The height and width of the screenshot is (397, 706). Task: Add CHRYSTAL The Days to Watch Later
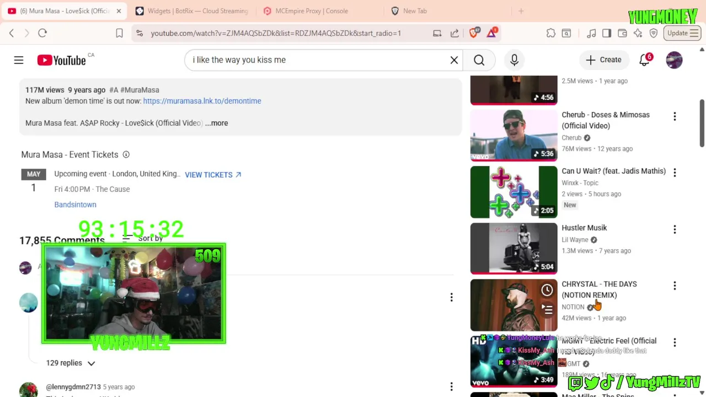(547, 290)
